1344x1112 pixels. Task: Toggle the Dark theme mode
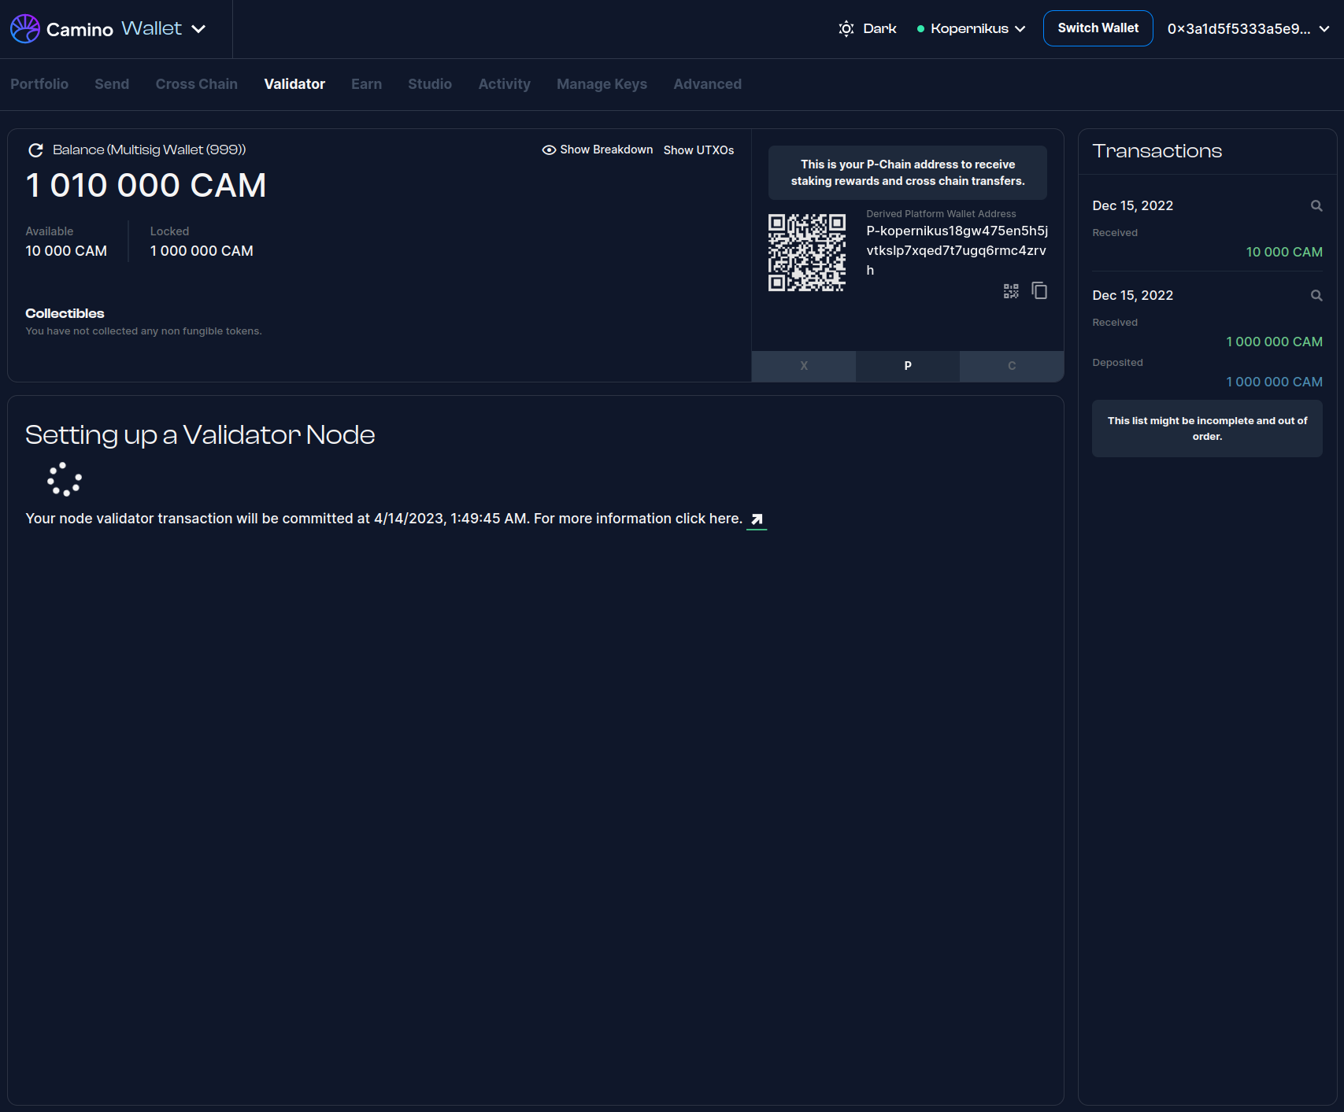pyautogui.click(x=868, y=29)
